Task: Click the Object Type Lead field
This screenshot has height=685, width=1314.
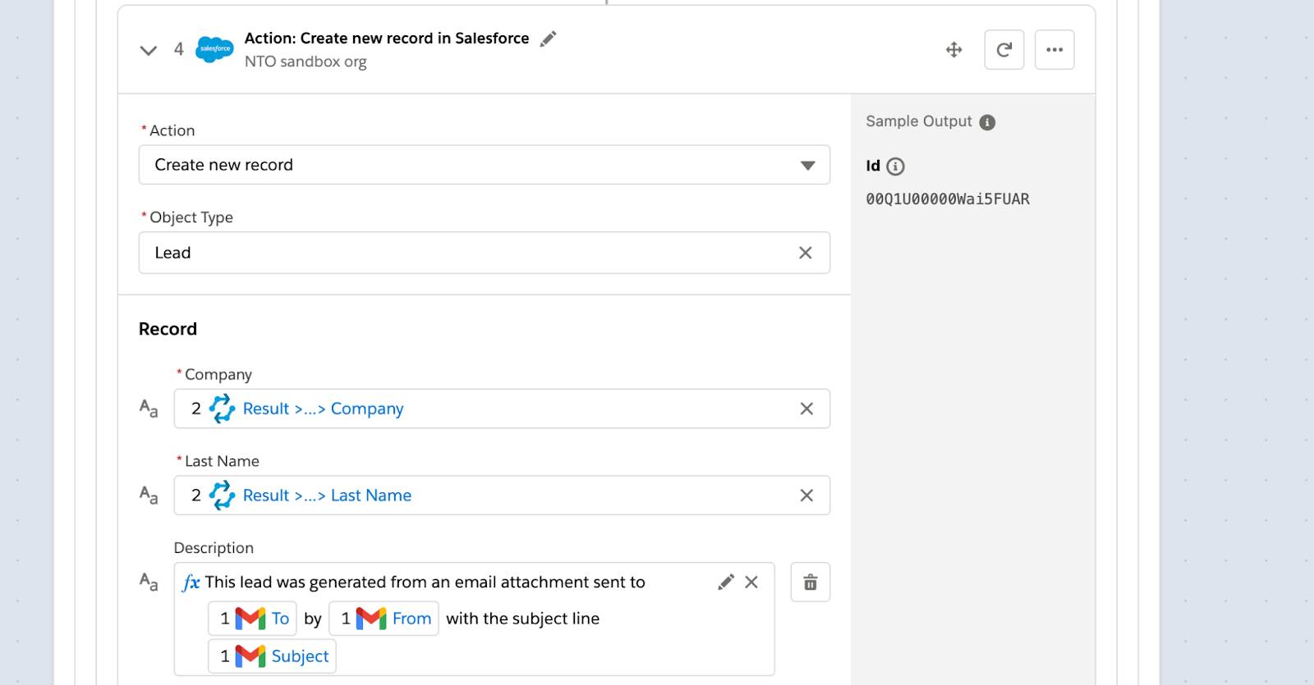Action: 485,253
